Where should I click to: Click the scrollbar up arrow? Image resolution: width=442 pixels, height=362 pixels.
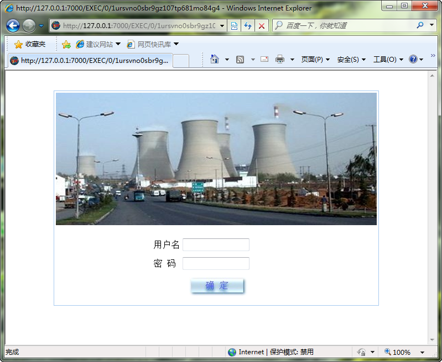tap(432, 76)
